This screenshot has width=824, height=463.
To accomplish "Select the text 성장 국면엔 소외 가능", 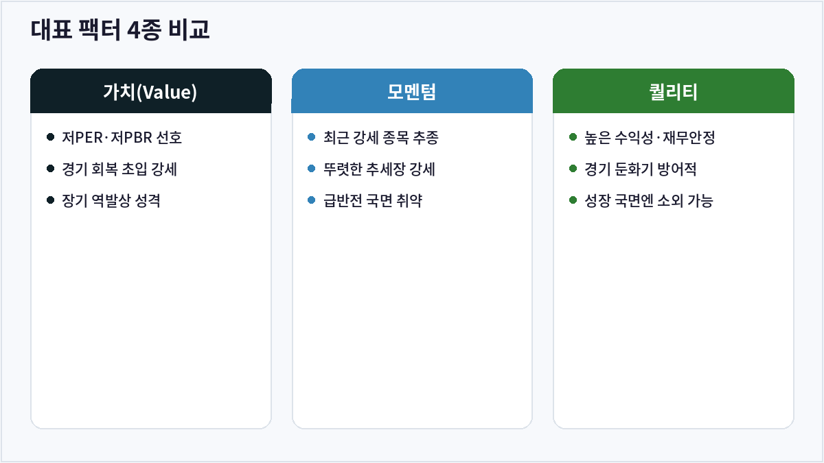I will coord(649,201).
